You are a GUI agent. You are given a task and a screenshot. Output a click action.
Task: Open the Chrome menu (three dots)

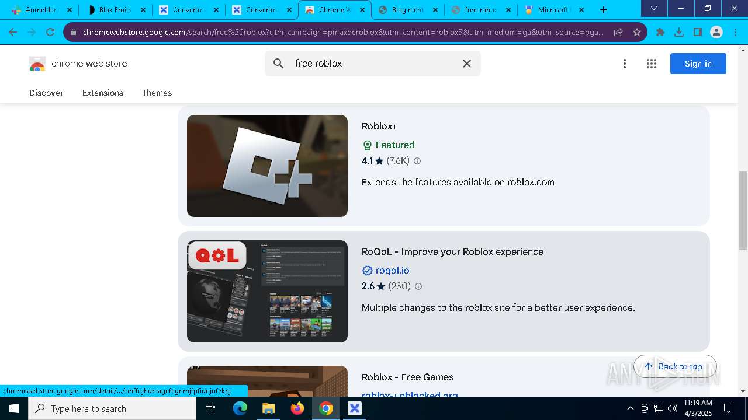click(735, 32)
